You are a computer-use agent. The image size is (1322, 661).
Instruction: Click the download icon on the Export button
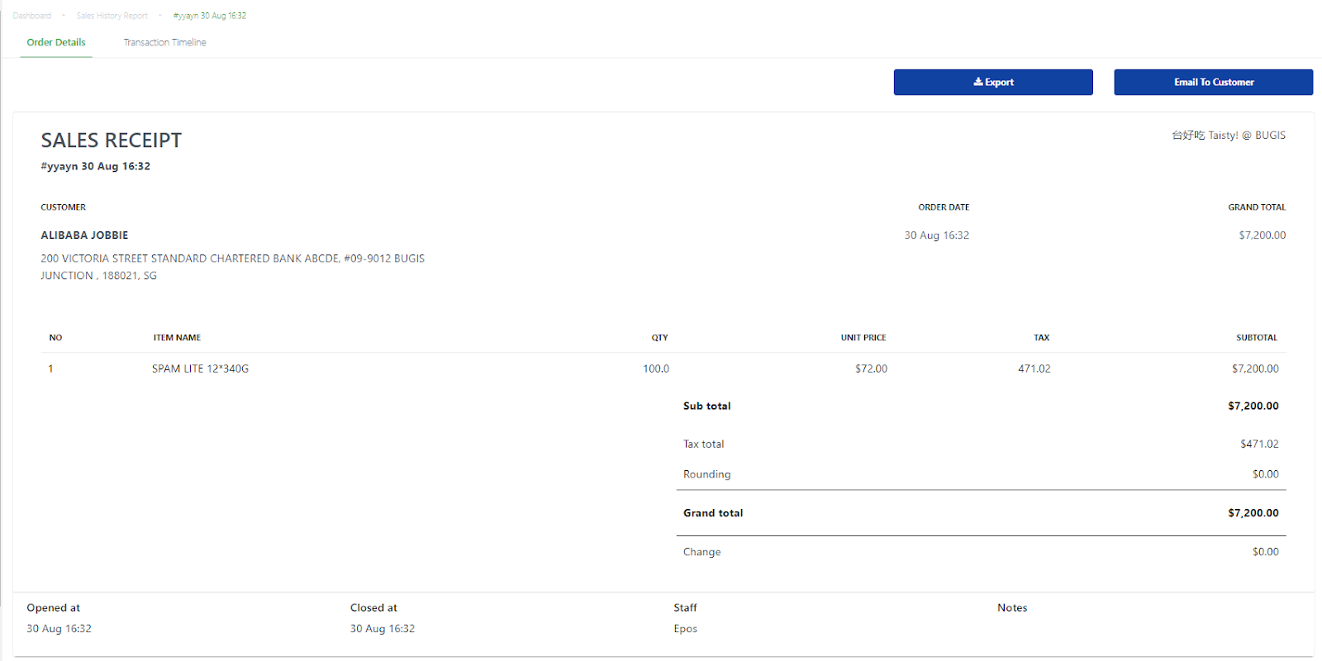tap(978, 82)
